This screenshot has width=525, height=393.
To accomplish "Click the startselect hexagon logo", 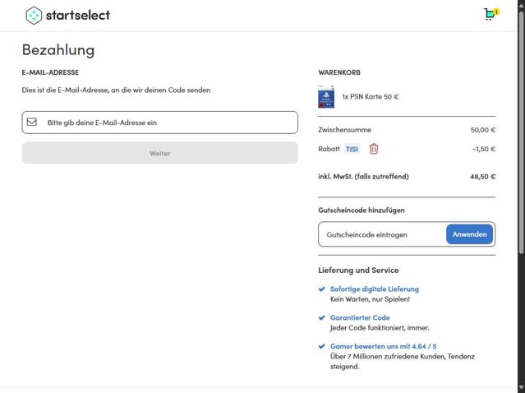I will point(34,16).
